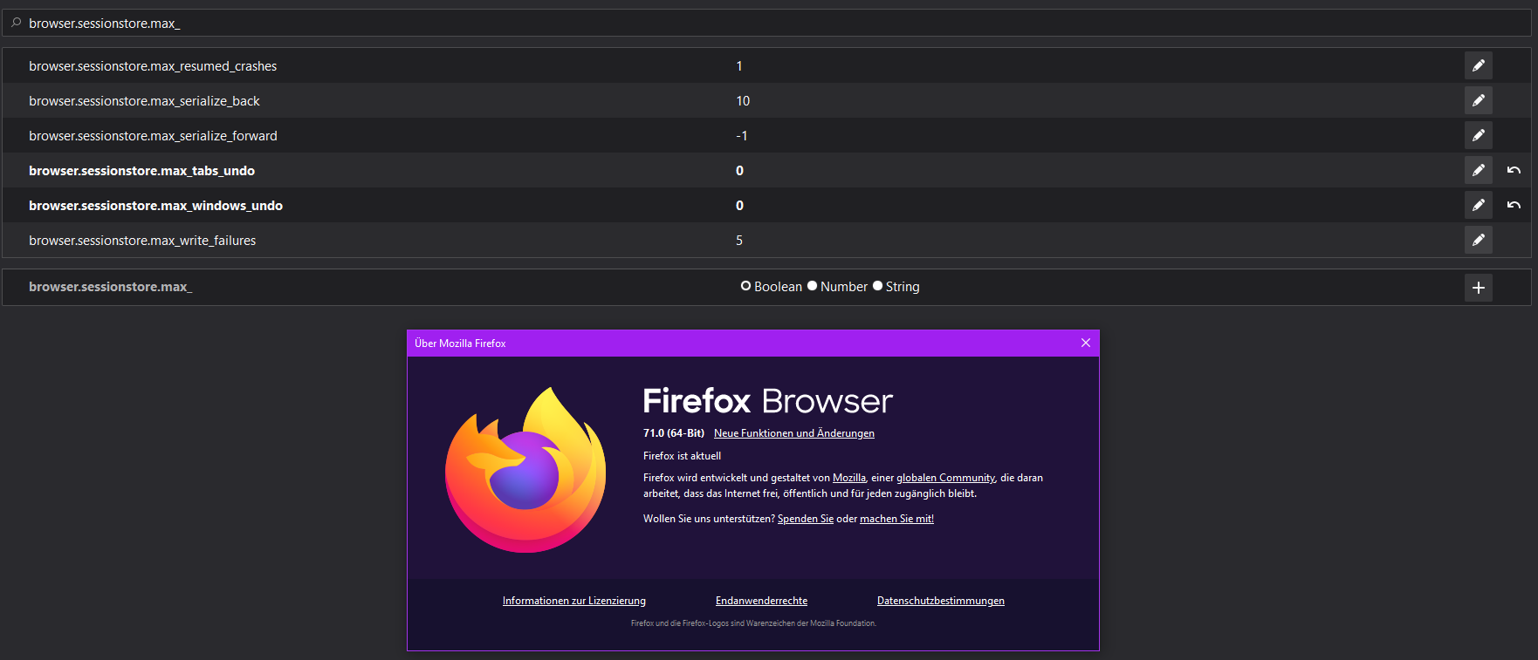Click value 1 of max_resumed_crashes
This screenshot has height=660, width=1538.
tap(739, 66)
